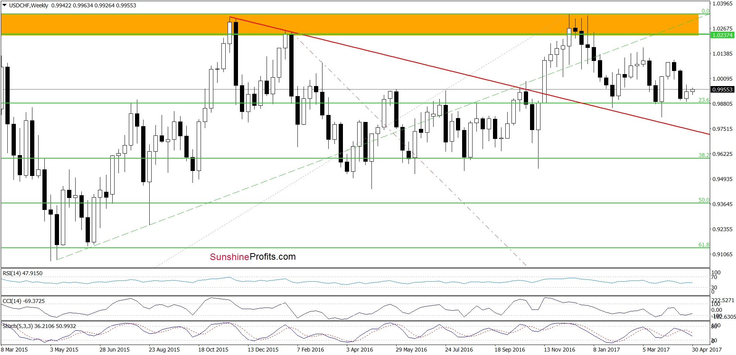Click the Stoch(5,3,3) indicator label
Screen dimensions: 736x355
39,326
